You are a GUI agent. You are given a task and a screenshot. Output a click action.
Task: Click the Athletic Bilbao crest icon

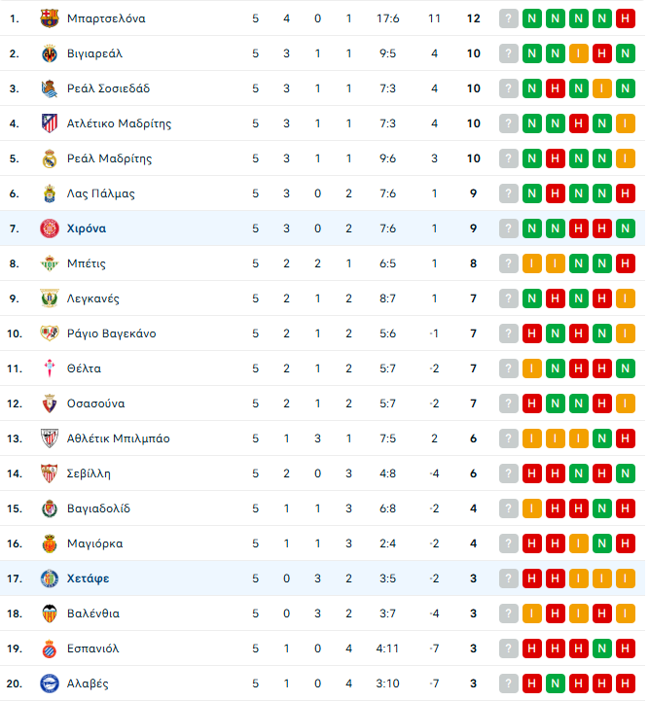[x=50, y=438]
